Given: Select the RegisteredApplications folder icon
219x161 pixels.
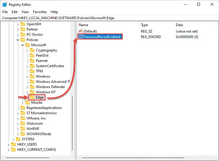Looking at the screenshot, I should 23,108.
